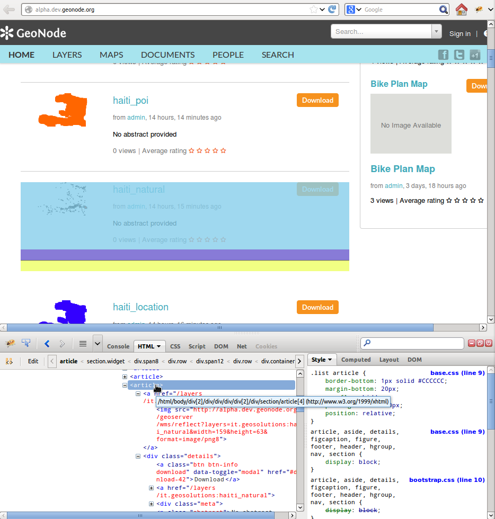This screenshot has width=495, height=519.
Task: Open browser toolbar overflow dropdown arrow
Action: coord(491,10)
